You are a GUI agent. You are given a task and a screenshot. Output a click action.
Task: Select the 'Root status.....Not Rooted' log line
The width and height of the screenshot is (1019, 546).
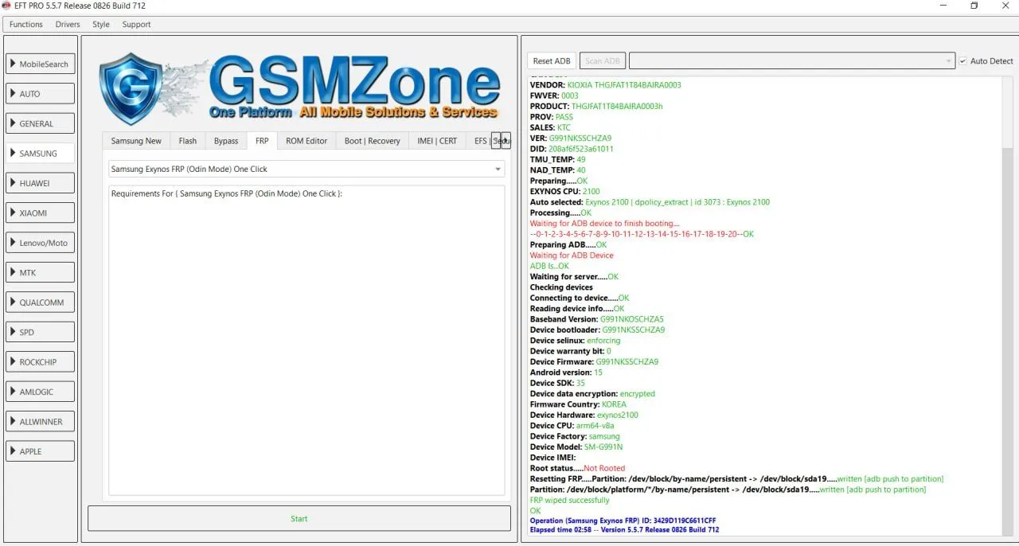[x=578, y=469]
